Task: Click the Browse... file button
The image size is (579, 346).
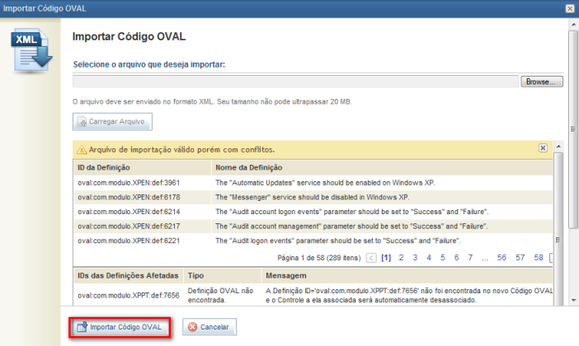Action: [542, 82]
